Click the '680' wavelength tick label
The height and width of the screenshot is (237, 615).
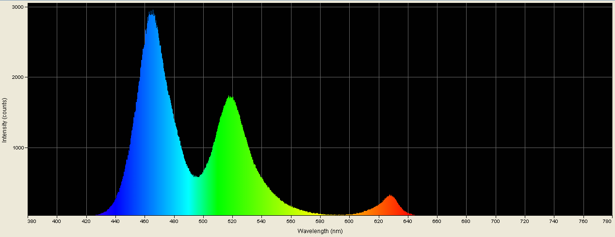click(466, 222)
